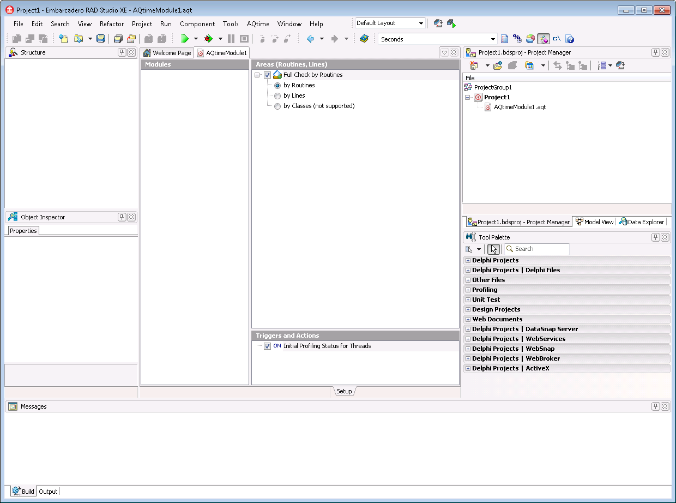Collapse the Project1 tree node
This screenshot has height=503, width=676.
pos(467,97)
